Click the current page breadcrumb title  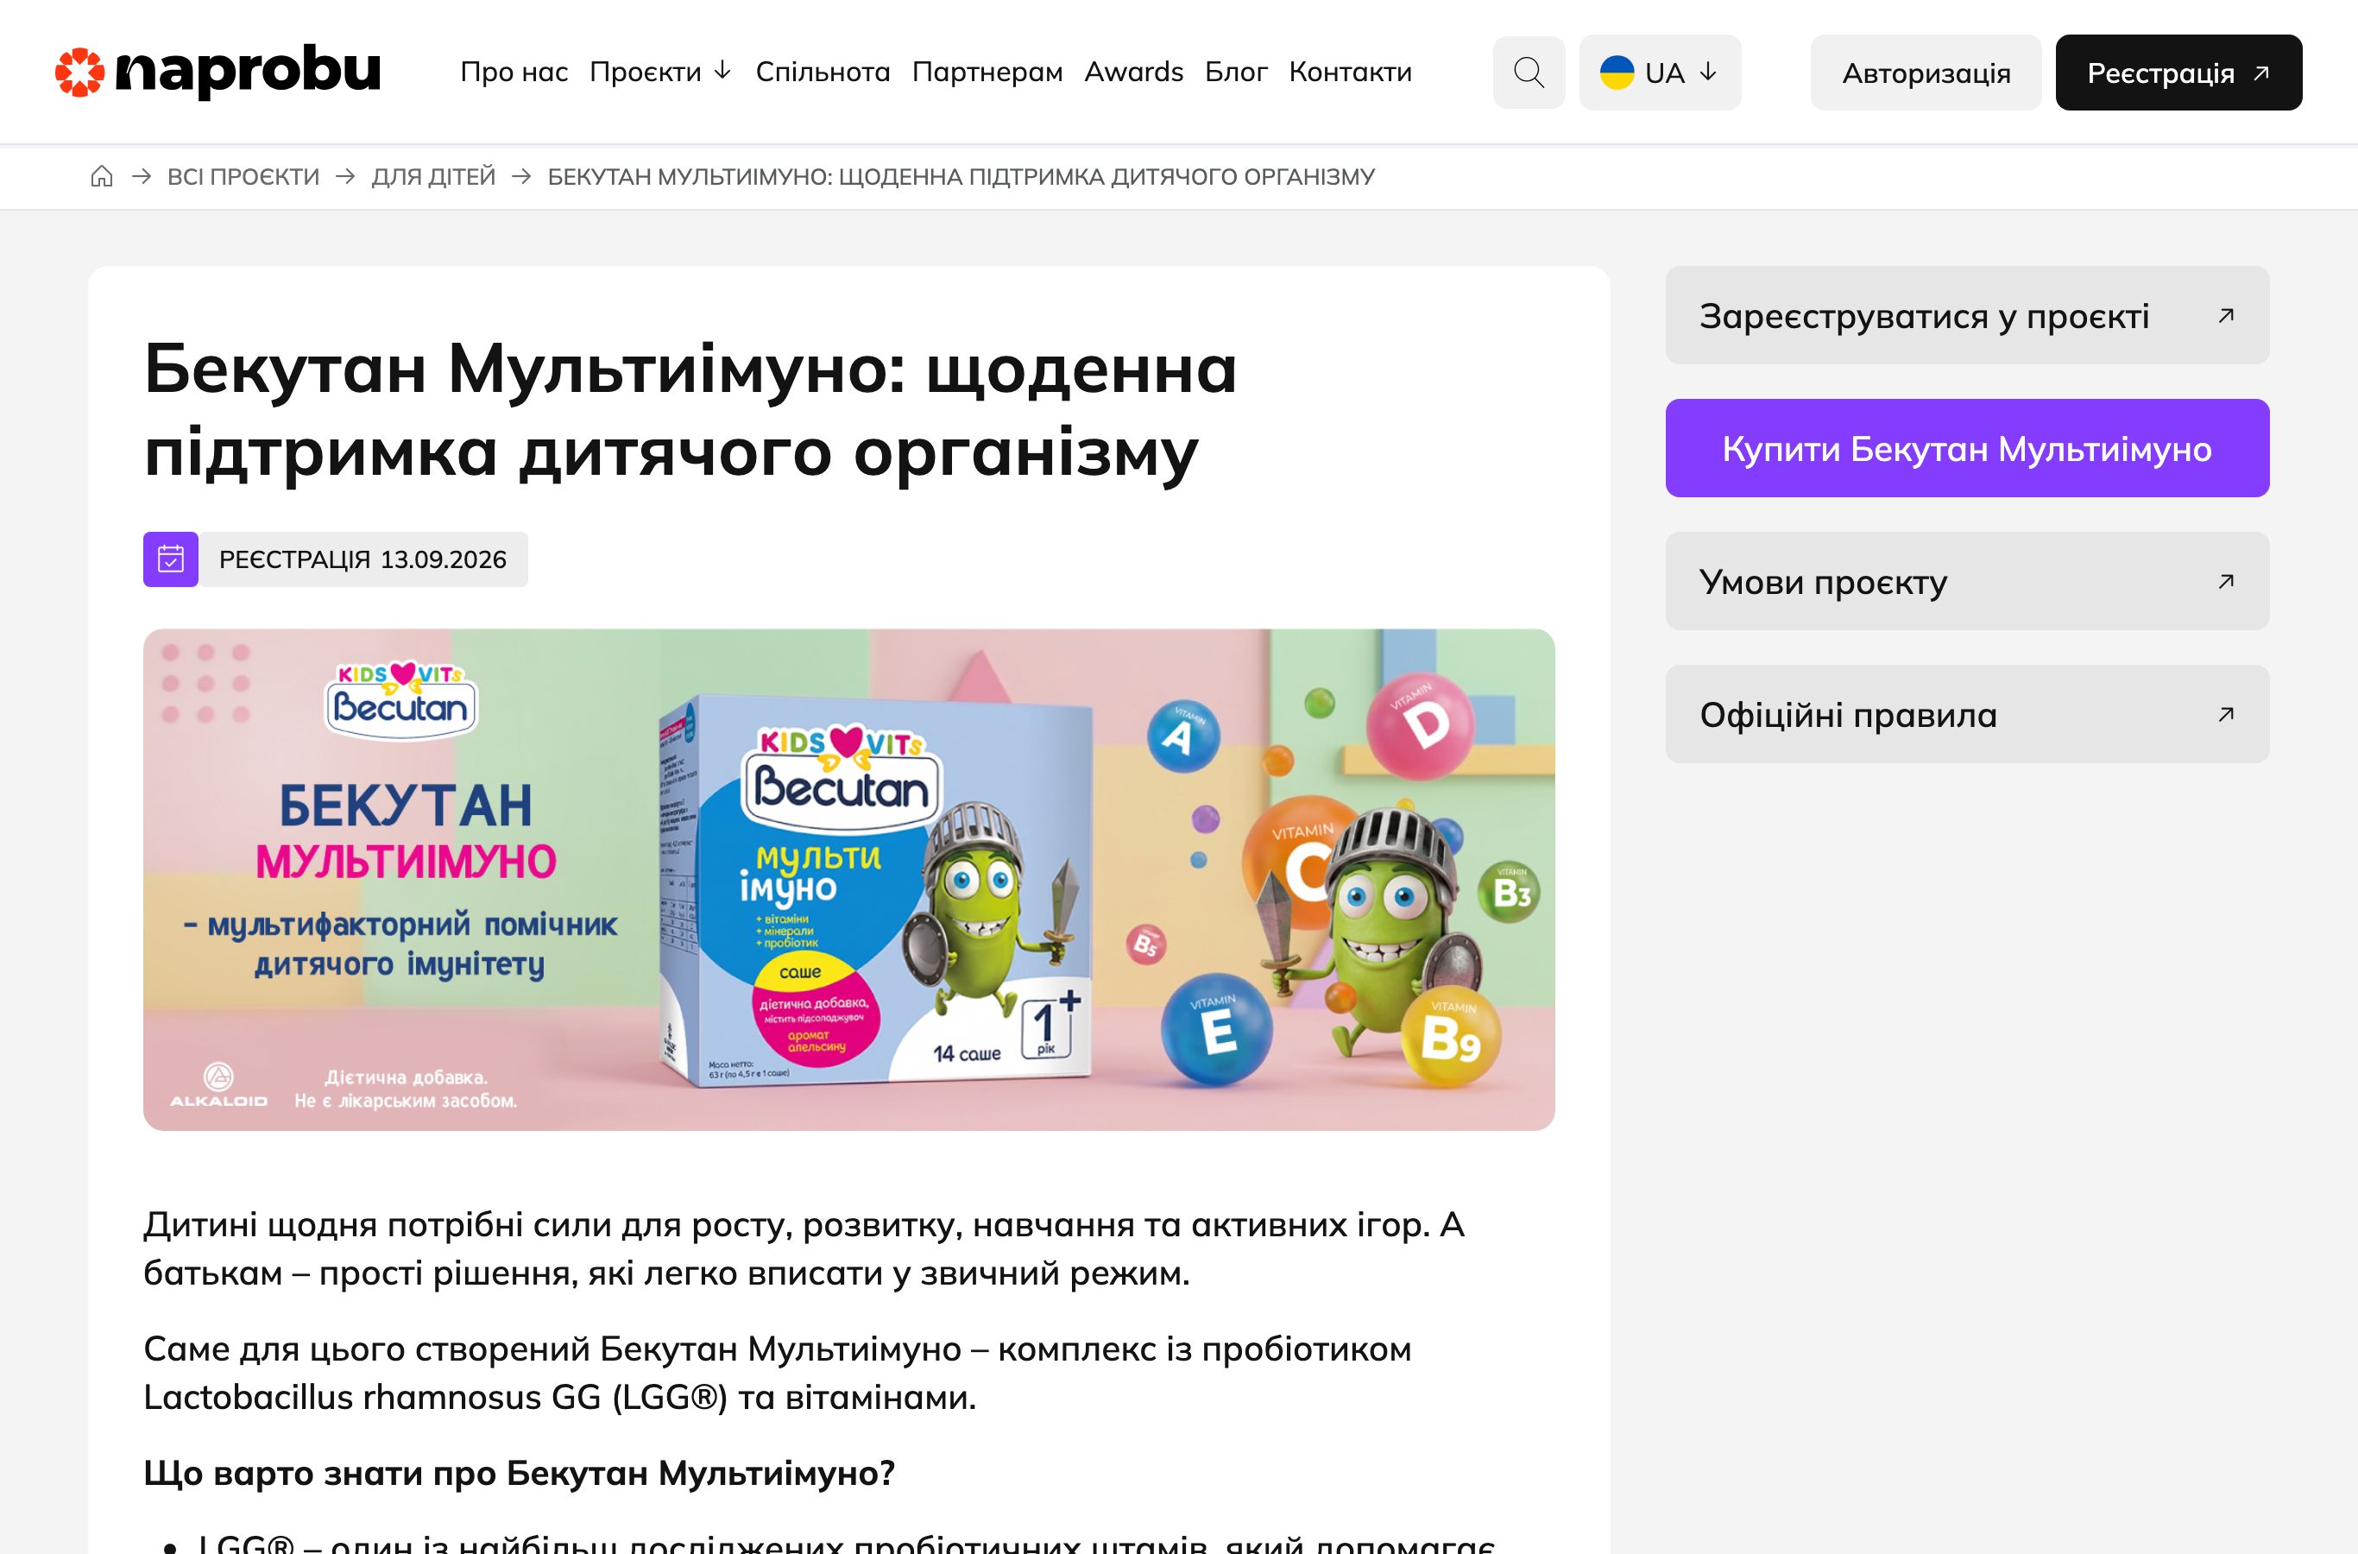pos(961,176)
